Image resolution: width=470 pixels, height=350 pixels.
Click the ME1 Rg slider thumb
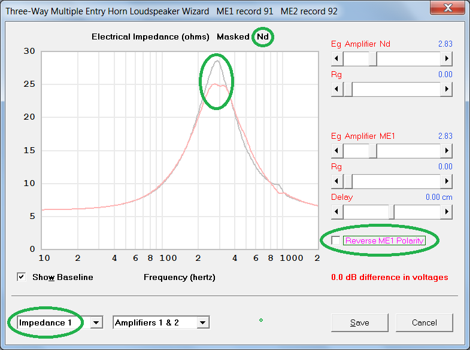348,181
